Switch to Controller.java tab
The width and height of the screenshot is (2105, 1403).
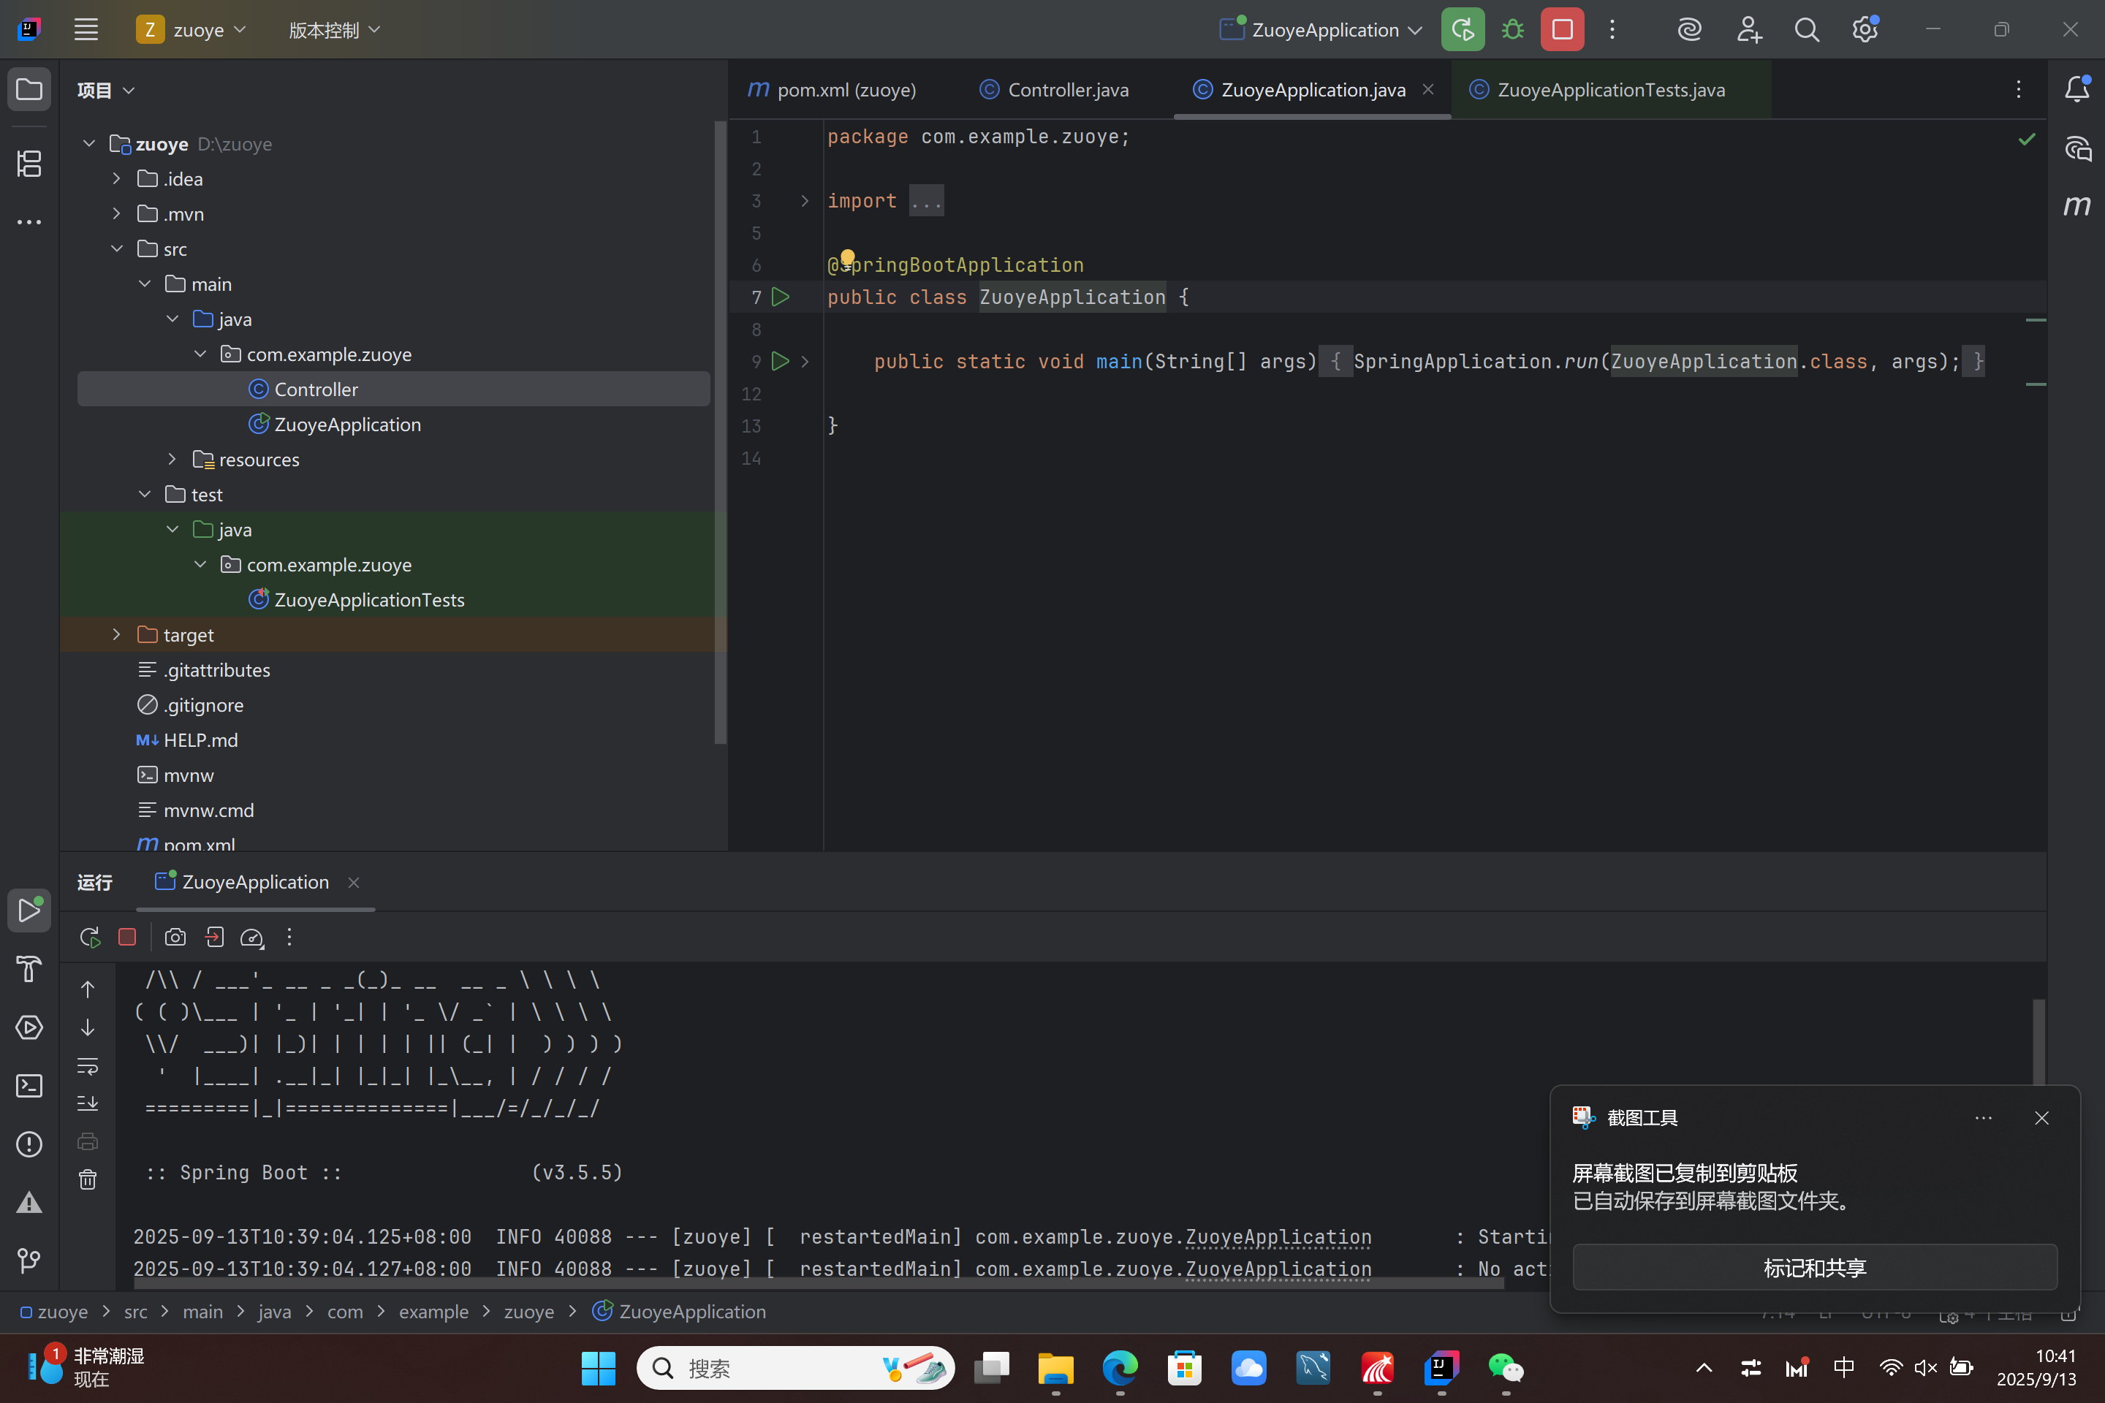(x=1067, y=89)
